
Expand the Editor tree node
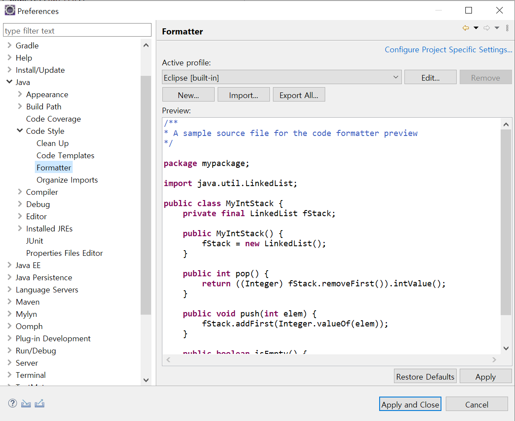20,216
